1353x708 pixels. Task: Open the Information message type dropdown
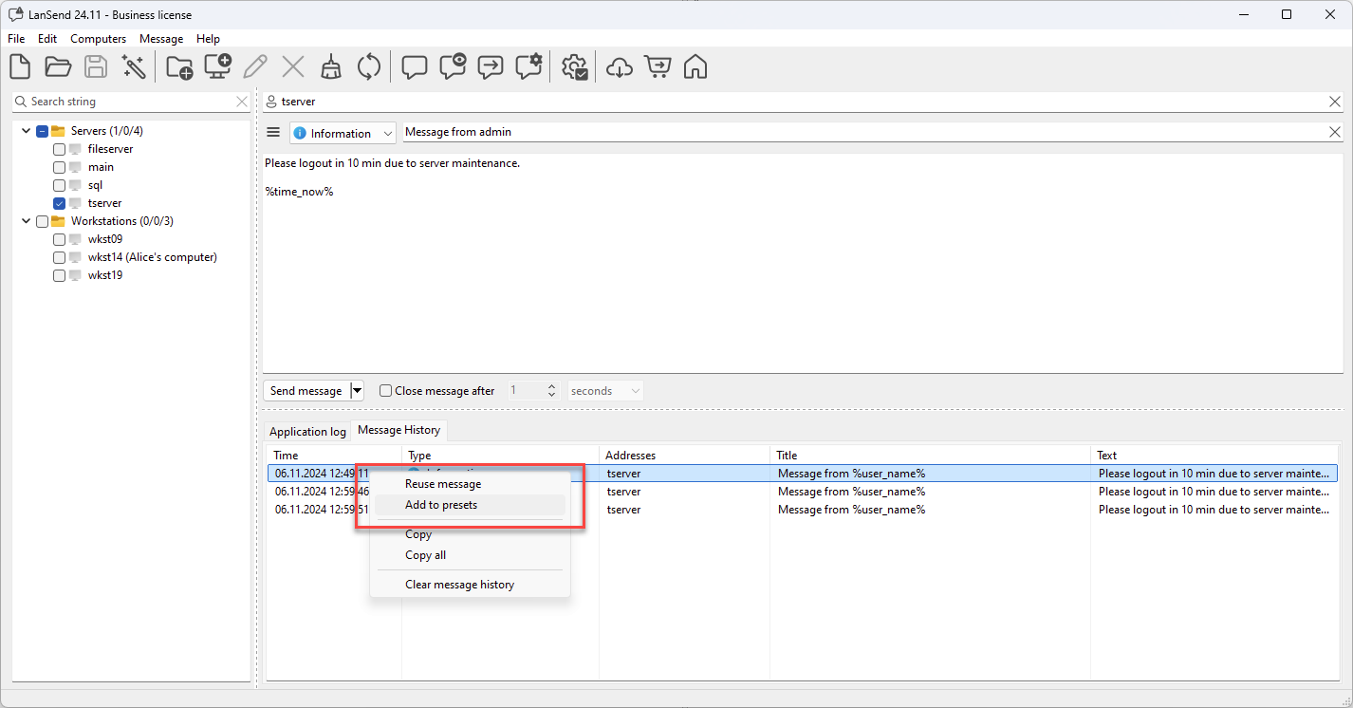[343, 134]
